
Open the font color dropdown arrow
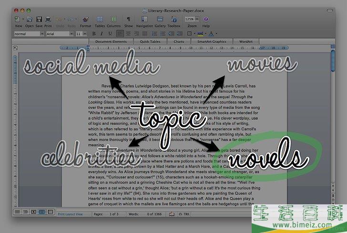pyautogui.click(x=216, y=34)
